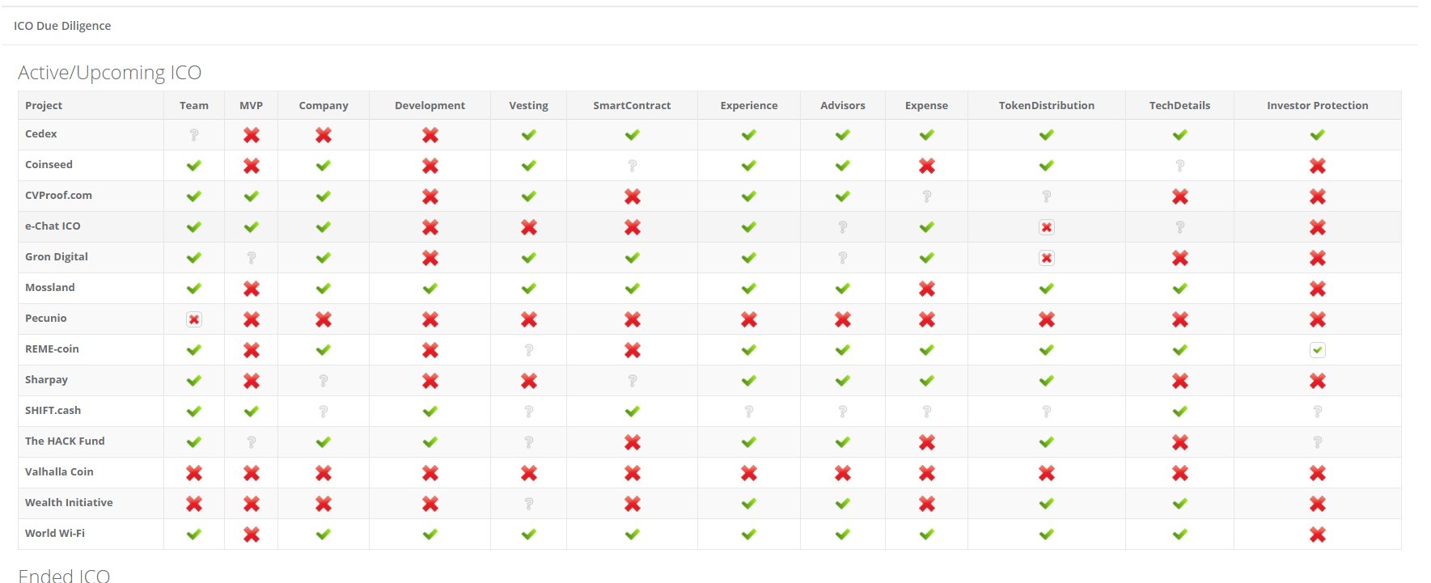The width and height of the screenshot is (1431, 583).
Task: Click the red cross in Cedex MVP cell
Action: (252, 135)
